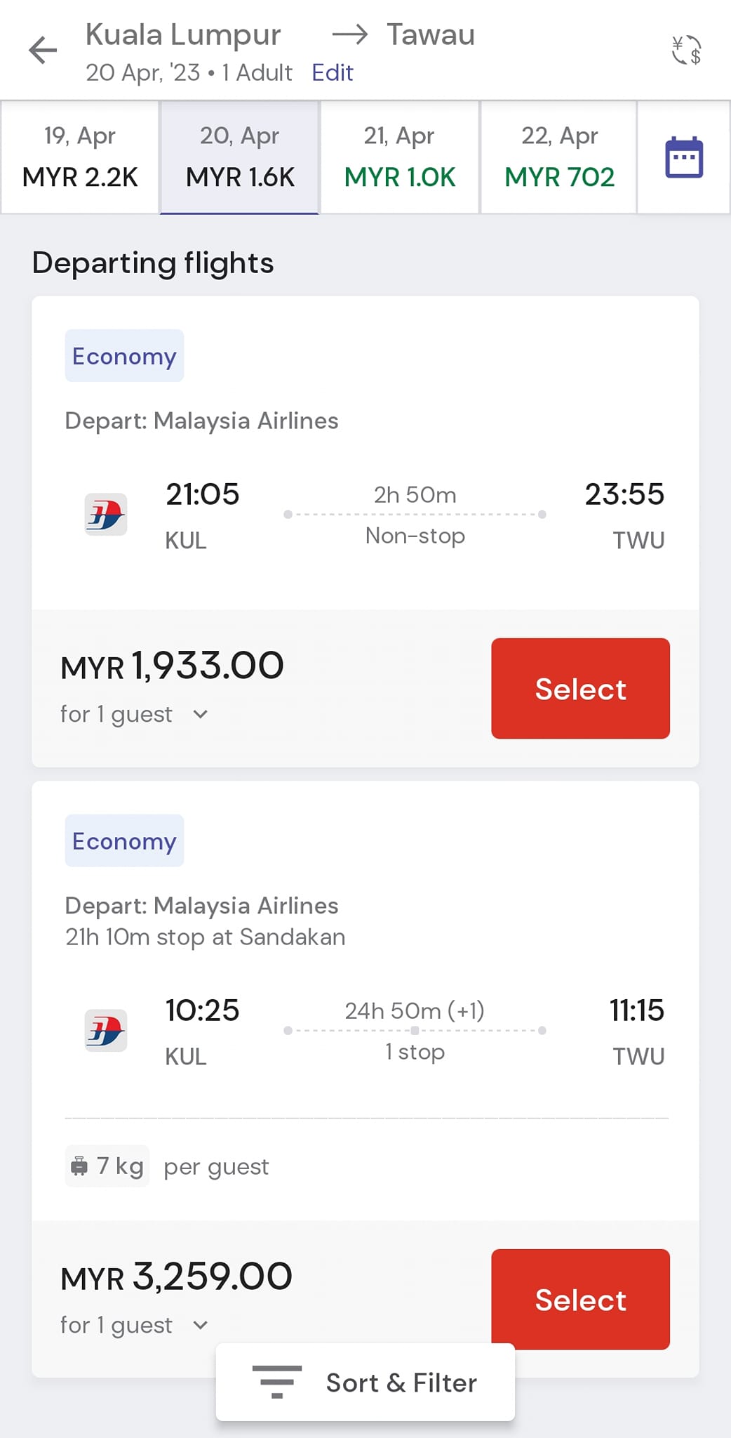Choose the 22 Apr MYR 702 tab
The height and width of the screenshot is (1438, 731).
coord(559,157)
